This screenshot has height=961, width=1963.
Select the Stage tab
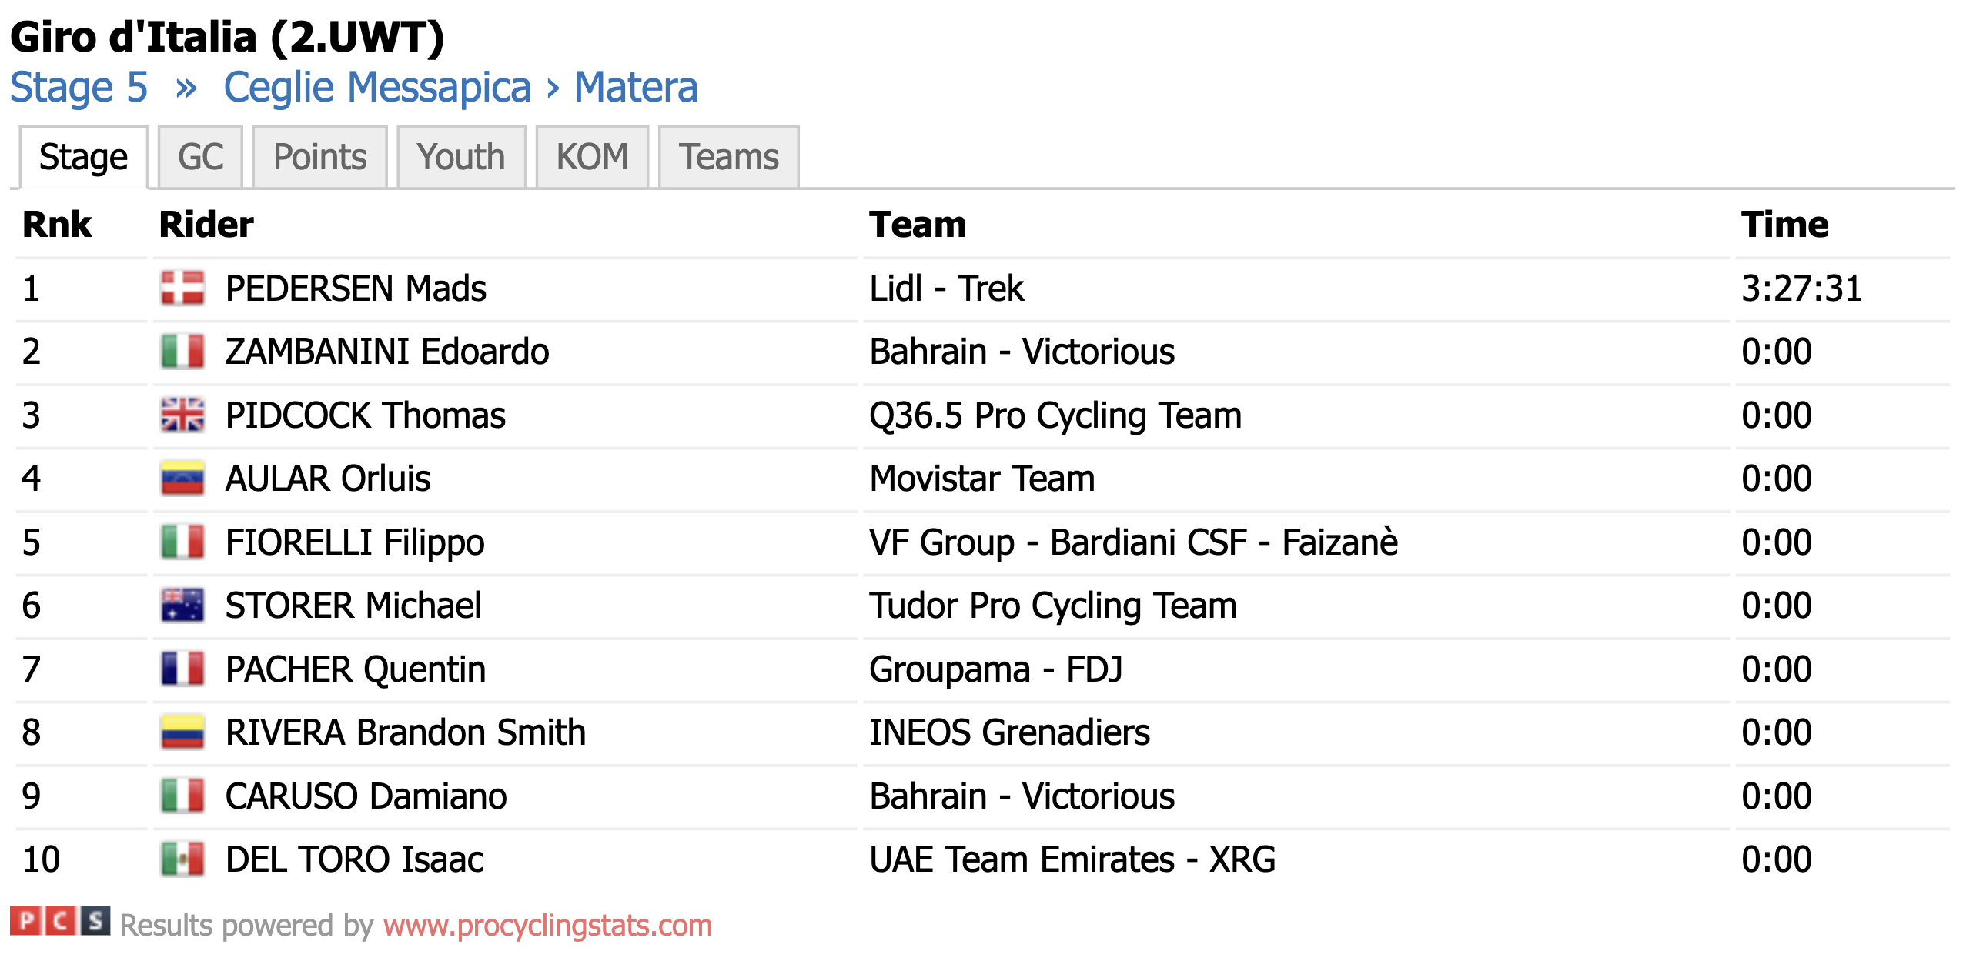[83, 157]
